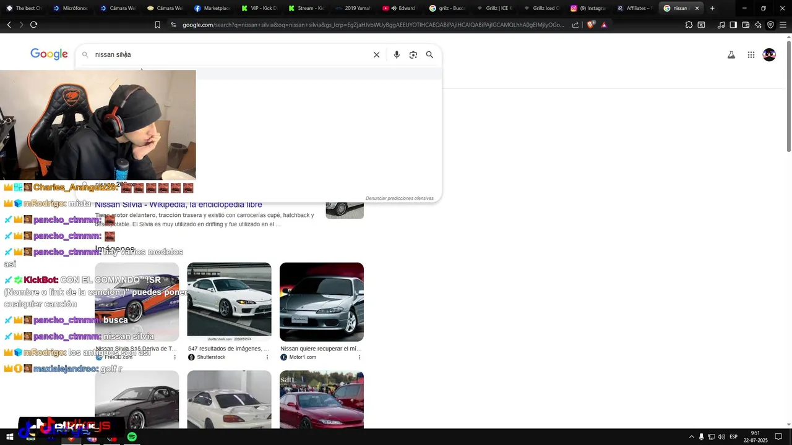Open Nissan quiere recuperar caption link
This screenshot has width=792, height=445.
pos(321,349)
